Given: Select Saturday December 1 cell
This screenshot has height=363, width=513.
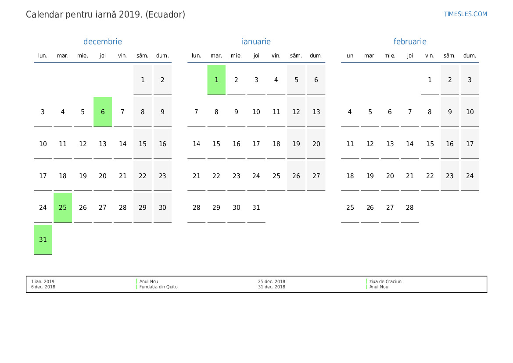Looking at the screenshot, I should [143, 80].
